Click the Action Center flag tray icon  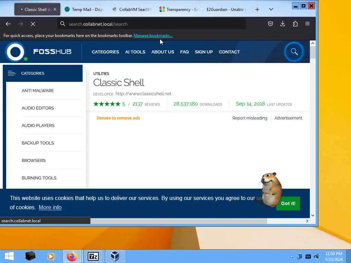[300, 256]
